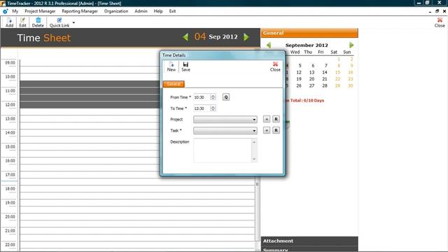Adjust the To Time spinner

213,108
